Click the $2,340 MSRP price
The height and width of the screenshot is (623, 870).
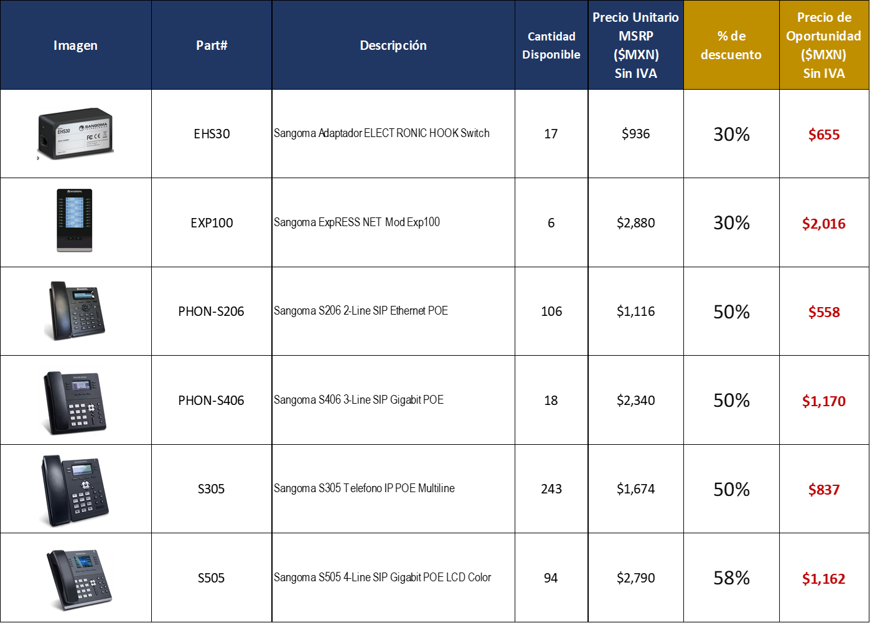(636, 401)
